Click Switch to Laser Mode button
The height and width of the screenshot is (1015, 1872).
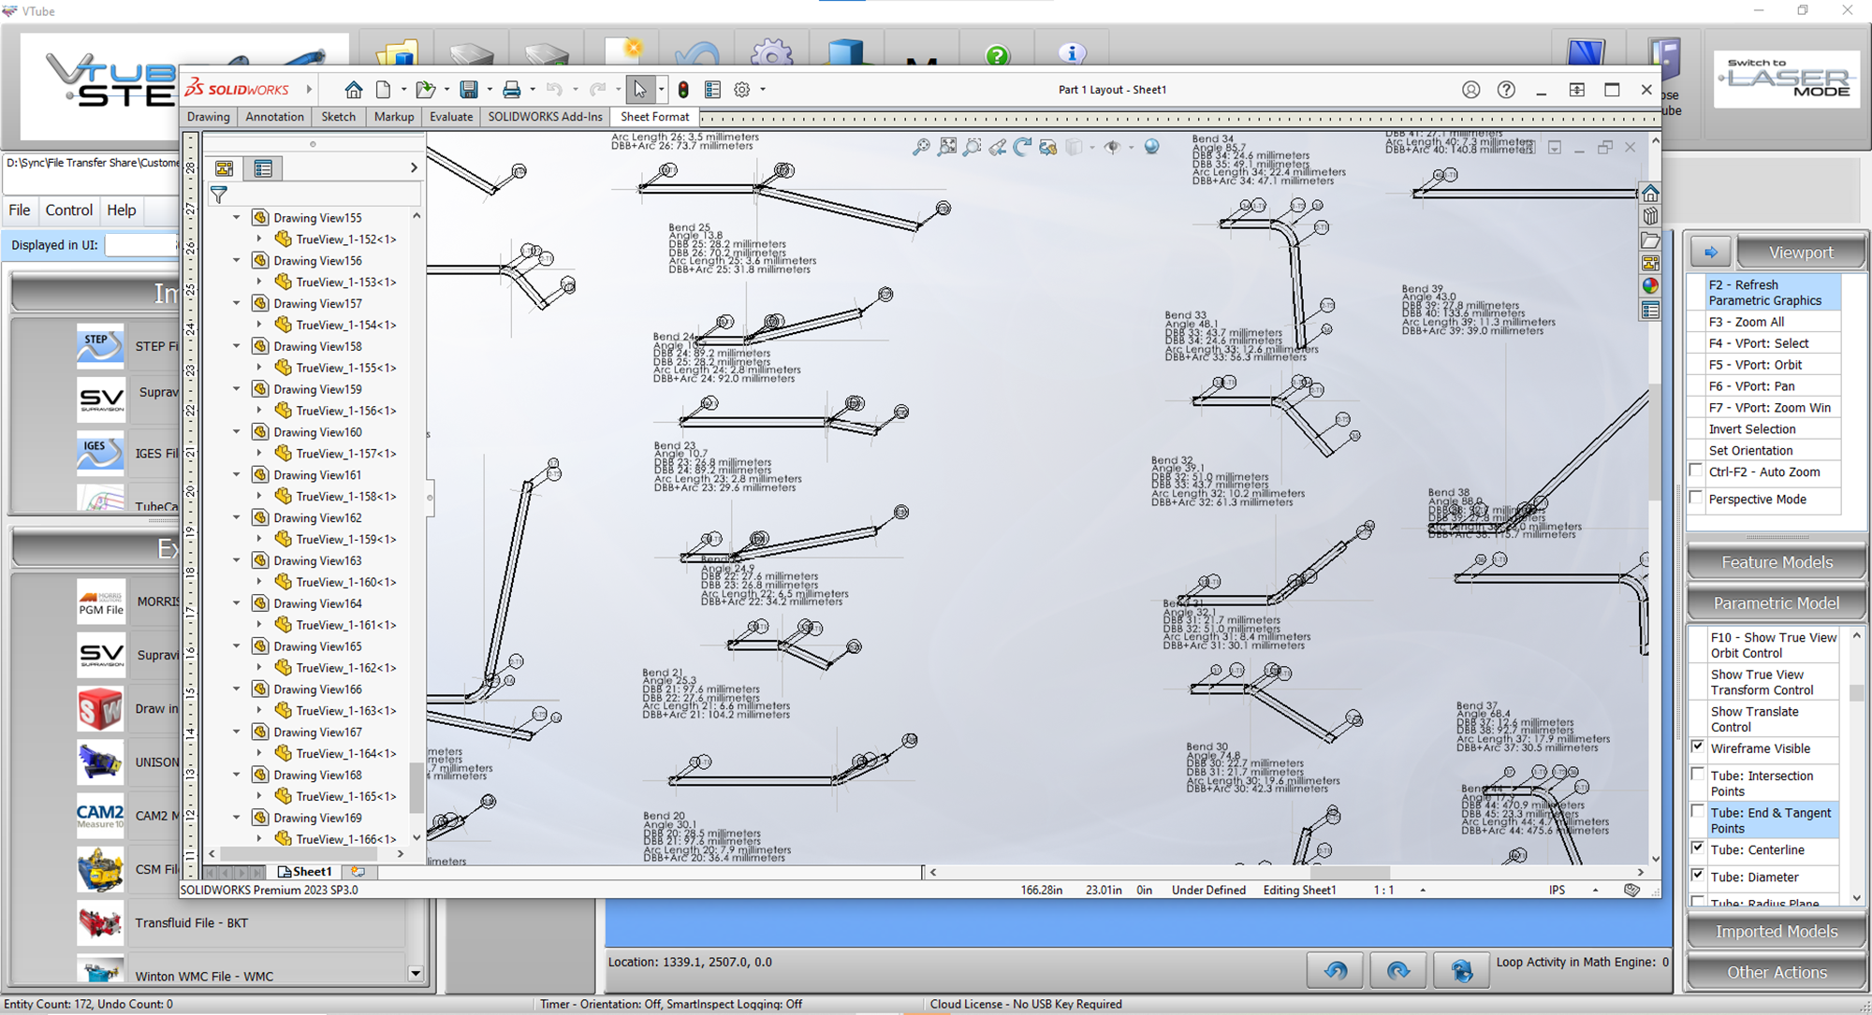1787,79
